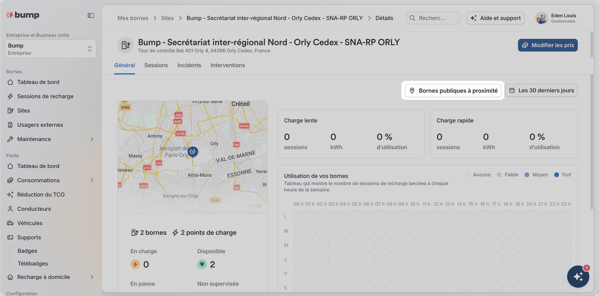Open Les 30 derniers jours period picker

[541, 90]
